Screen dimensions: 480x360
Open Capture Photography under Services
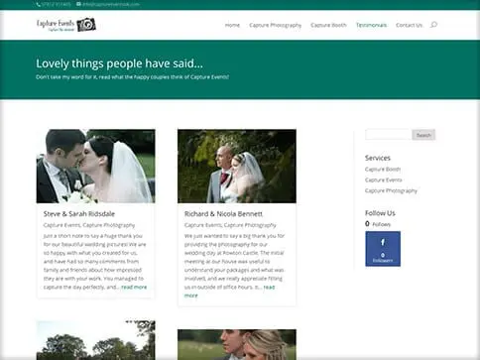tap(391, 190)
